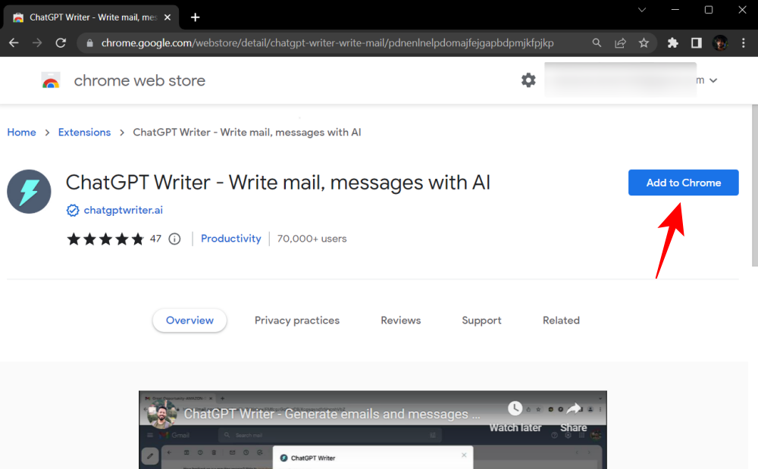758x469 pixels.
Task: Open the Chrome three-dot menu
Action: click(x=744, y=43)
